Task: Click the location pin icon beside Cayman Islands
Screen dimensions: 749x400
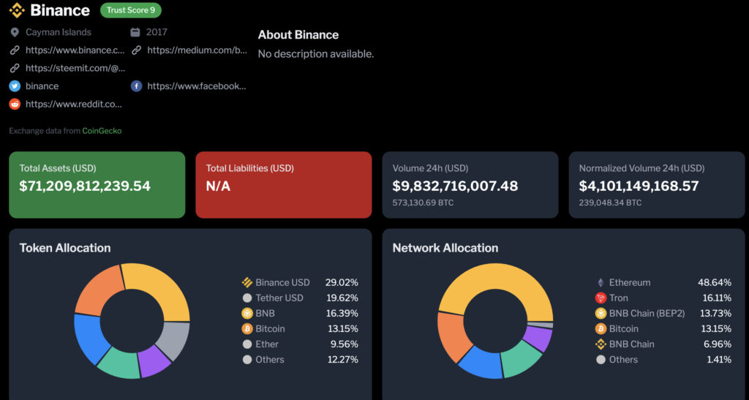Action: [x=15, y=32]
